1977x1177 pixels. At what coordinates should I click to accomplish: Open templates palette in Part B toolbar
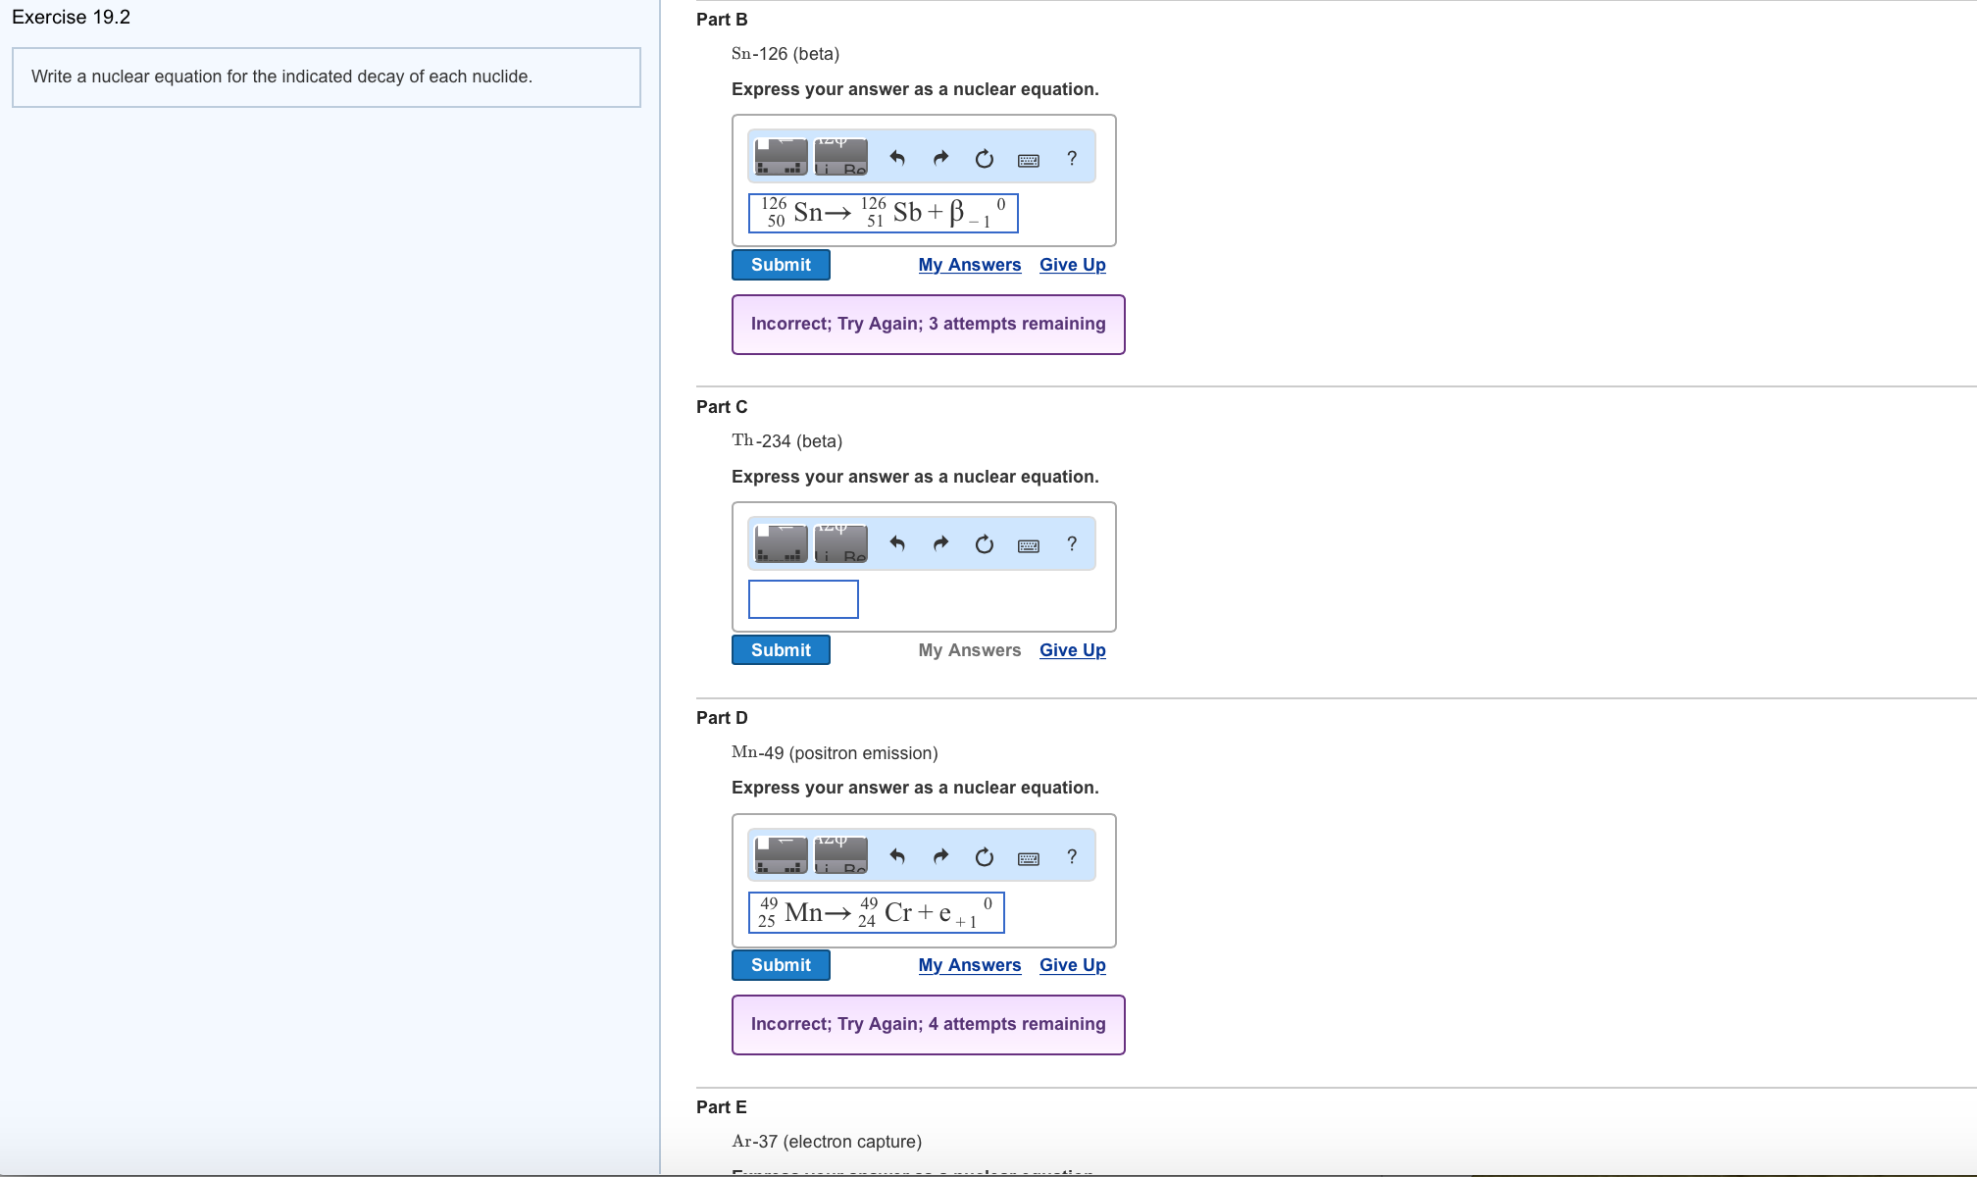(782, 157)
